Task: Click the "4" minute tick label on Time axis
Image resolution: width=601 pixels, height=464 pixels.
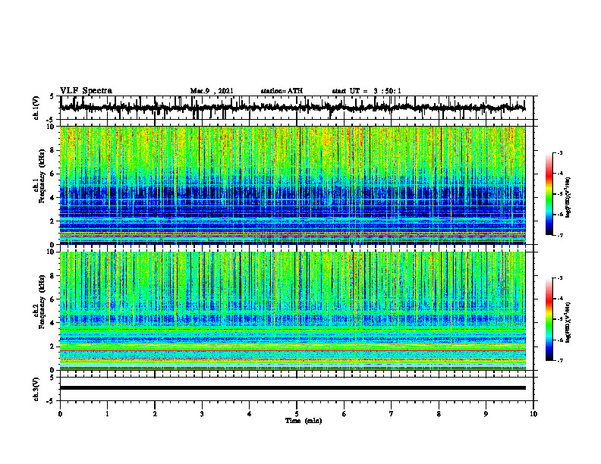Action: tap(250, 414)
